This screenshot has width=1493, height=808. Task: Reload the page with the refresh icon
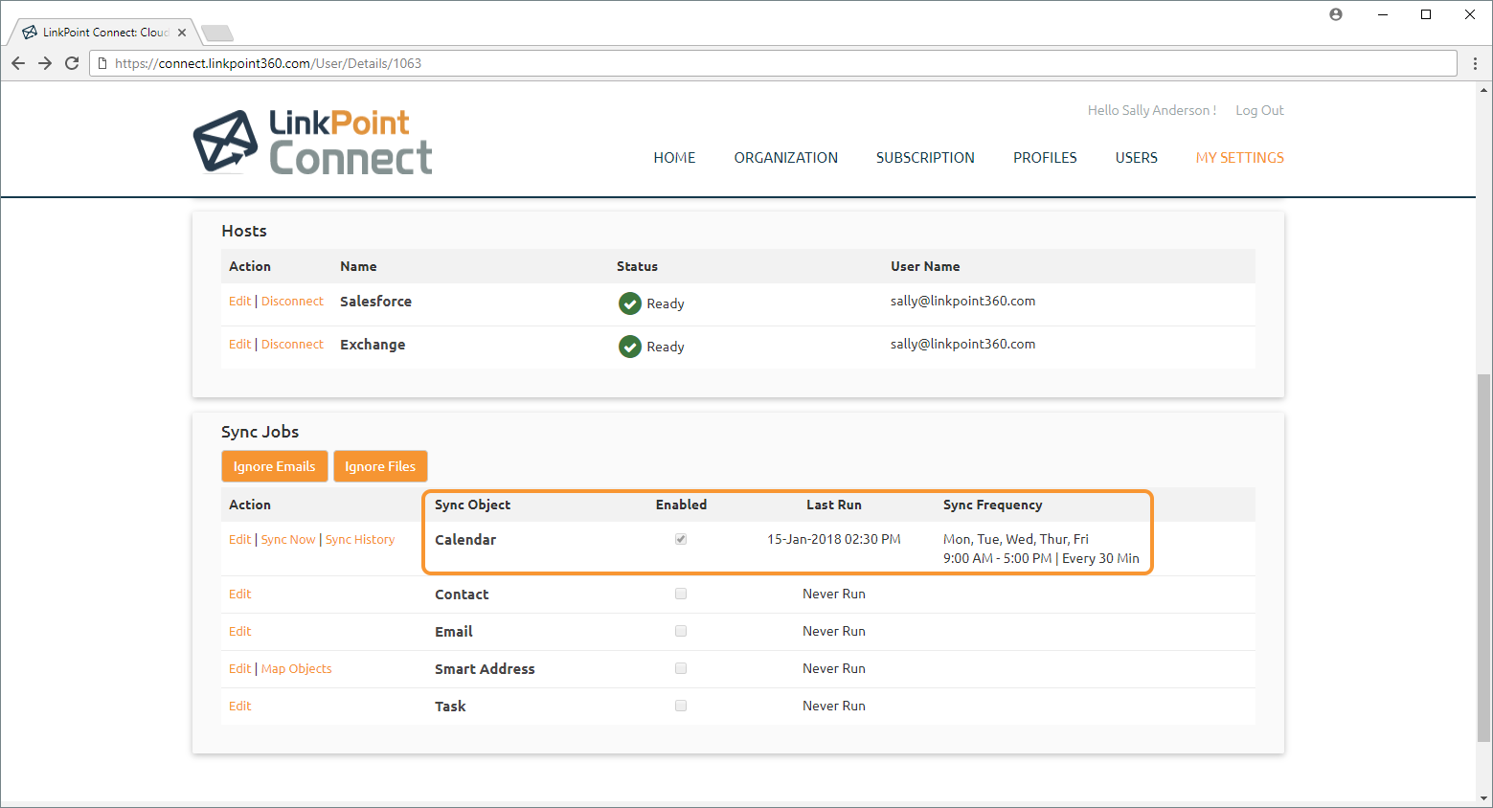point(72,63)
